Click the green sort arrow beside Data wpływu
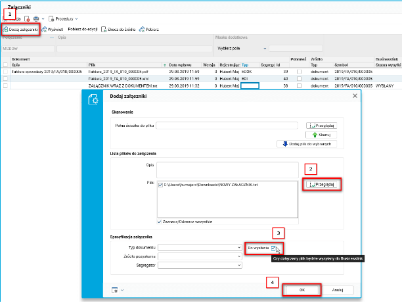 165,65
